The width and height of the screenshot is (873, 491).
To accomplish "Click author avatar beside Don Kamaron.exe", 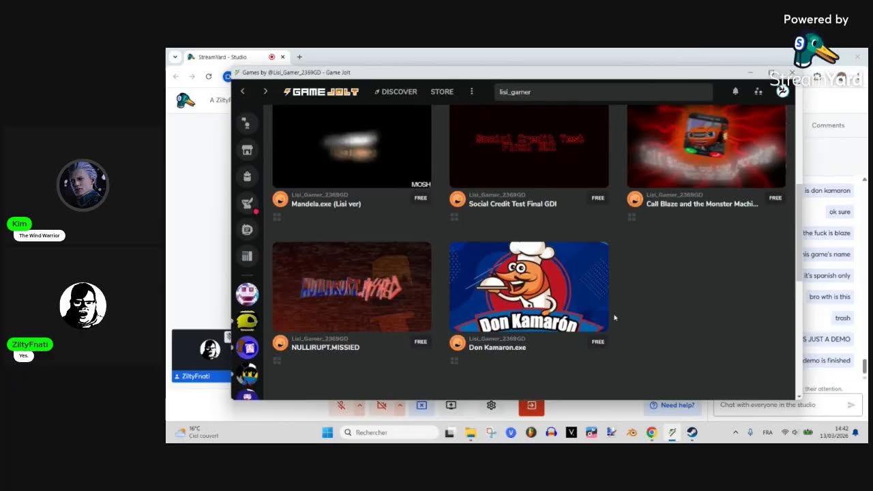I will click(457, 342).
